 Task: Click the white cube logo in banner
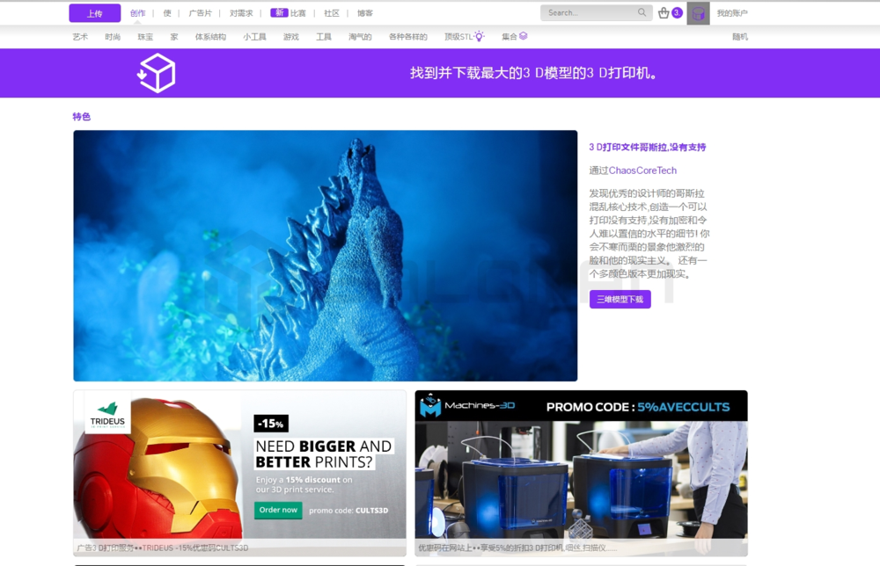point(157,73)
